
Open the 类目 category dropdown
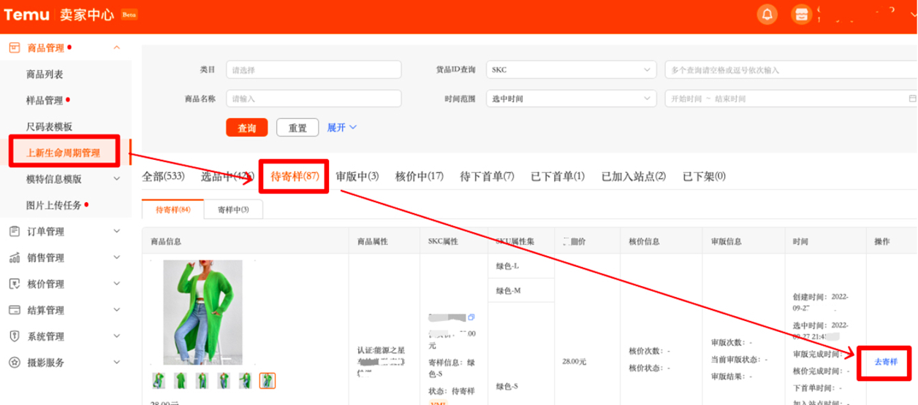(314, 70)
